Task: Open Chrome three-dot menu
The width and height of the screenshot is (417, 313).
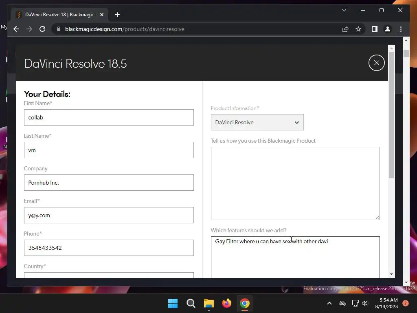Action: (401, 29)
